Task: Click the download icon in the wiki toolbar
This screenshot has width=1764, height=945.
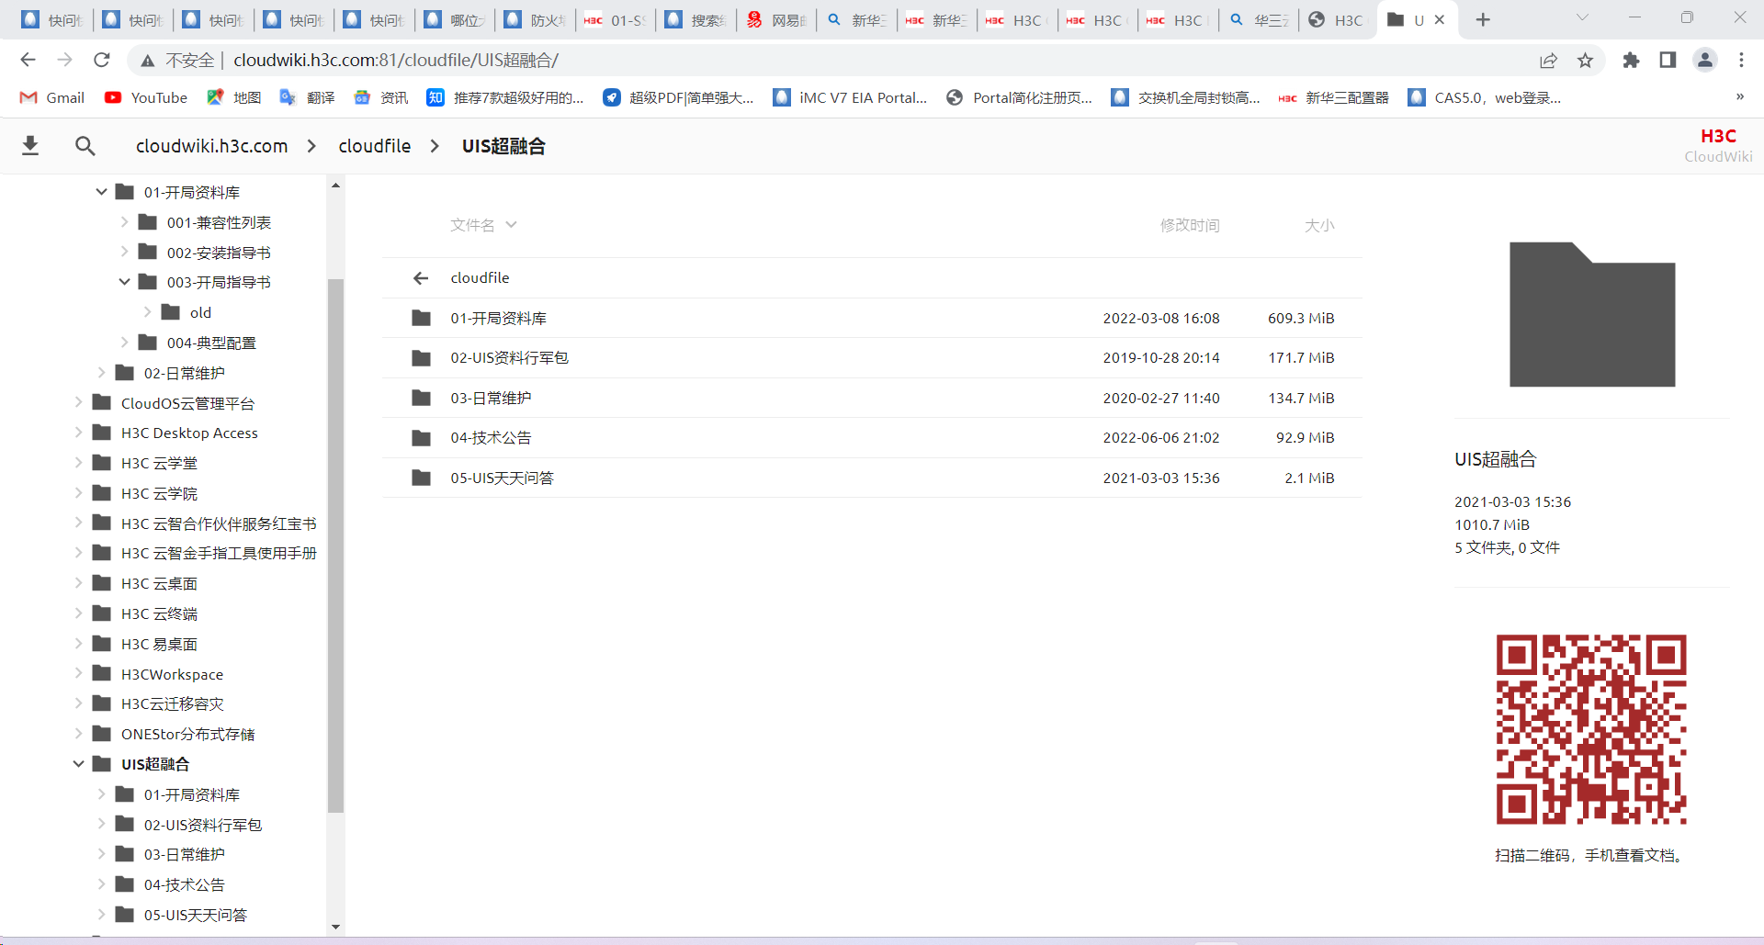Action: 30,145
